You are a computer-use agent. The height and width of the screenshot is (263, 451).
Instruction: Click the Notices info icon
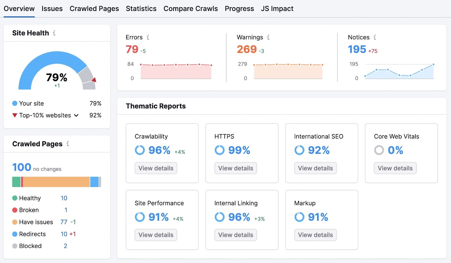click(375, 37)
